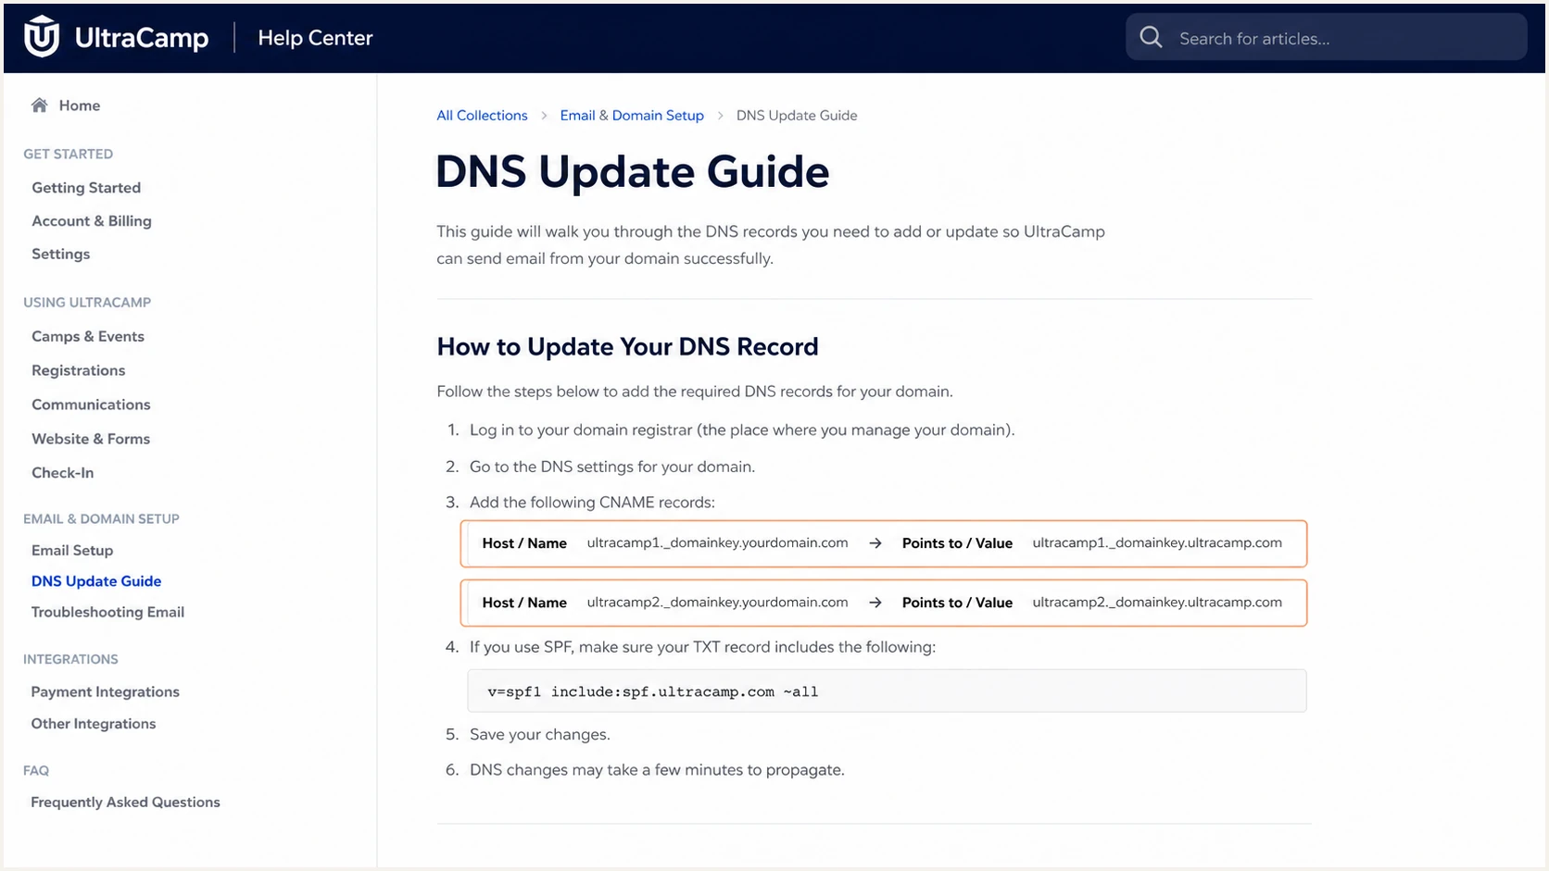Click the ultracamp1._domainkey.ultracamp.com points-to value
This screenshot has height=871, width=1549.
tap(1157, 543)
